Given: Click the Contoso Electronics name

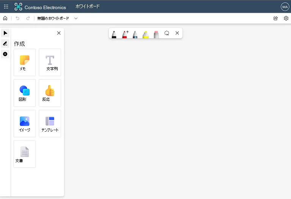Looking at the screenshot, I should (x=45, y=8).
